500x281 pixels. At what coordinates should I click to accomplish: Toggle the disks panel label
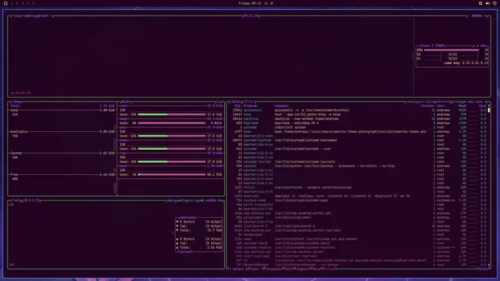(126, 102)
